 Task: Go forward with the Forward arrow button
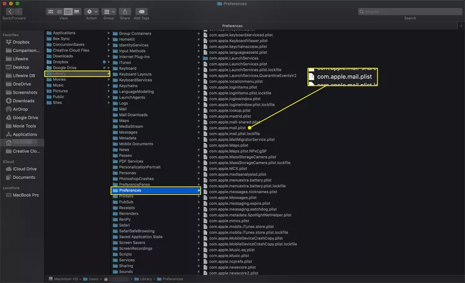tap(19, 12)
